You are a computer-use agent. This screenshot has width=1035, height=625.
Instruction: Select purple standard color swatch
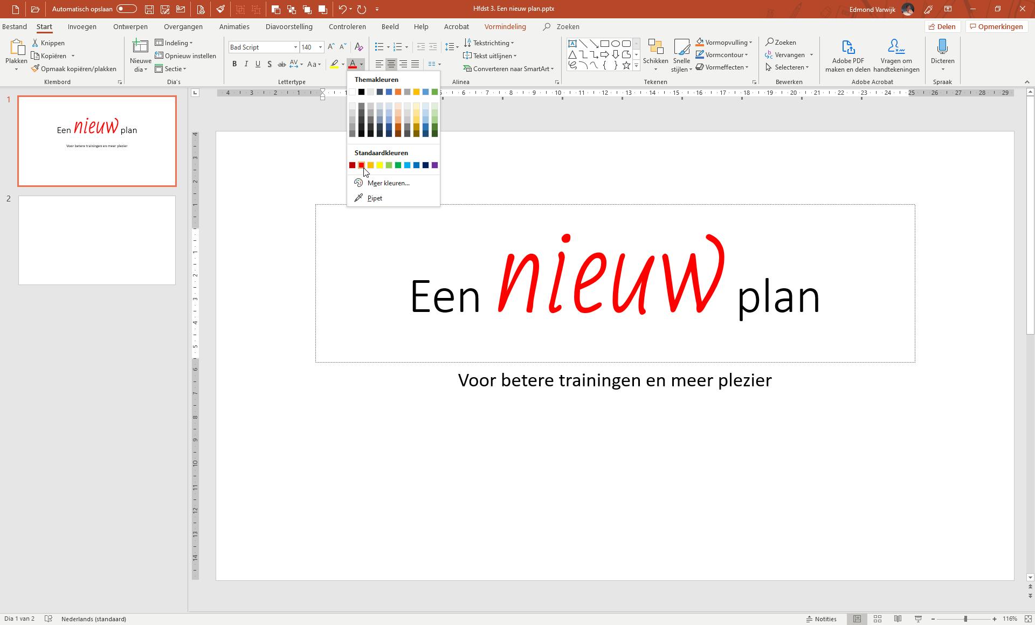tap(434, 165)
